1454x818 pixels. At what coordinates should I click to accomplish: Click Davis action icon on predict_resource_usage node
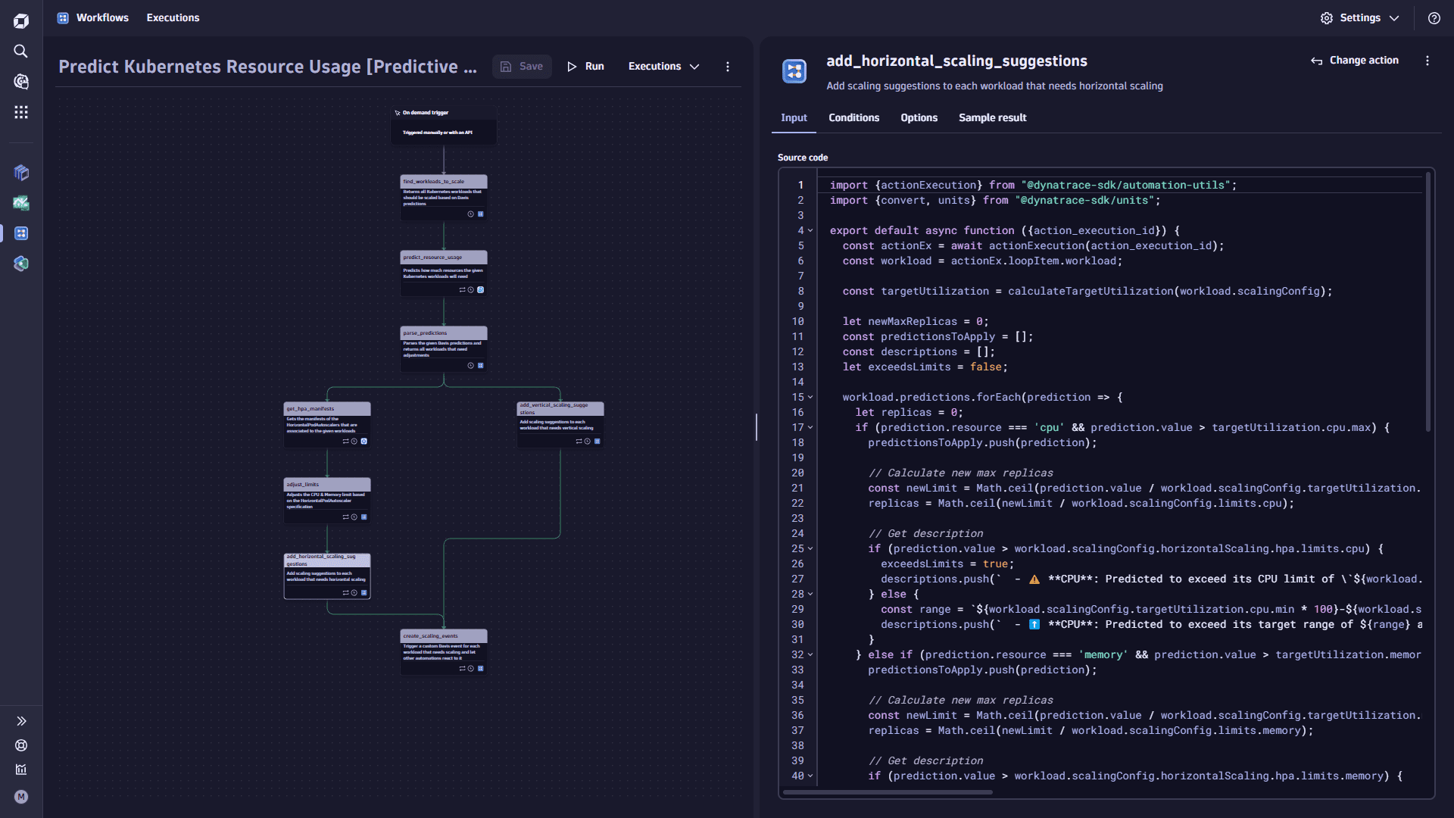coord(480,290)
